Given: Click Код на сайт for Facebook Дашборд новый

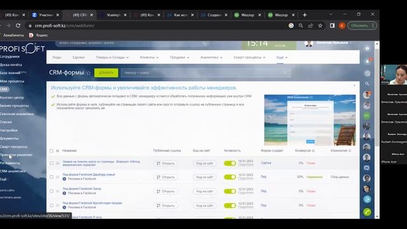Looking at the screenshot, I should coord(205,177).
